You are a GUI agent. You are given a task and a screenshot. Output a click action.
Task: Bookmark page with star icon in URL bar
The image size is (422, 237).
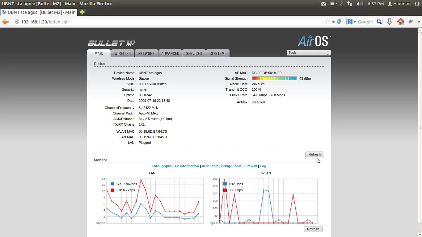pos(328,22)
